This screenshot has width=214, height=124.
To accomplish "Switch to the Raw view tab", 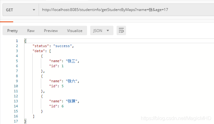I will [x=31, y=30].
